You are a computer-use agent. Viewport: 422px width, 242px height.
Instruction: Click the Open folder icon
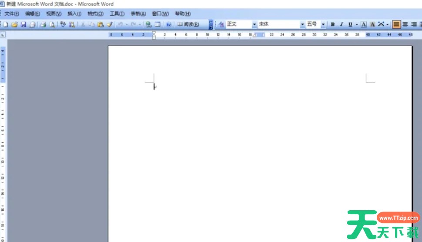[x=14, y=24]
